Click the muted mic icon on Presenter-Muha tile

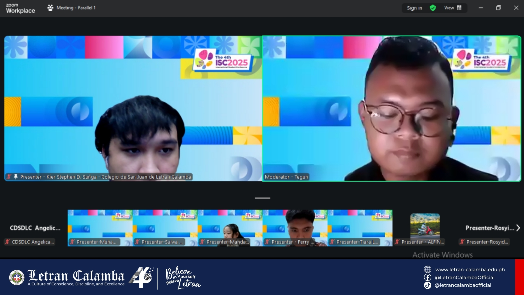(x=73, y=242)
